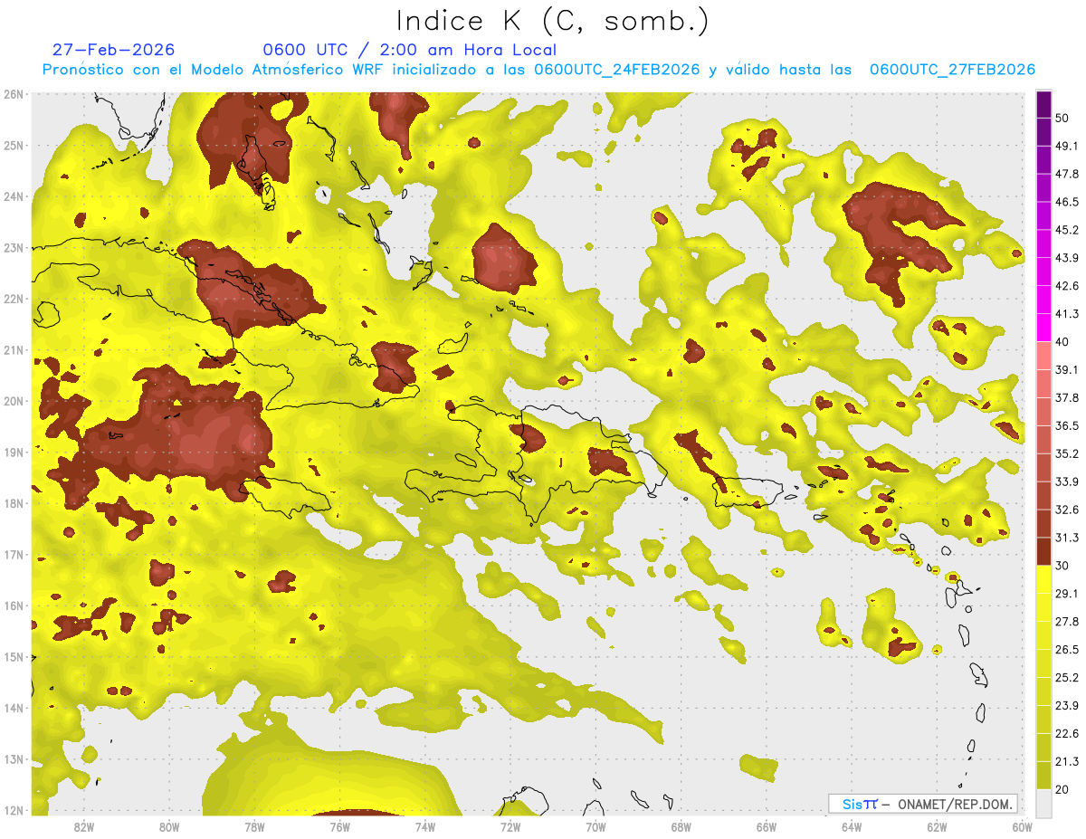Select the '22.6' colorbar value

(1066, 734)
